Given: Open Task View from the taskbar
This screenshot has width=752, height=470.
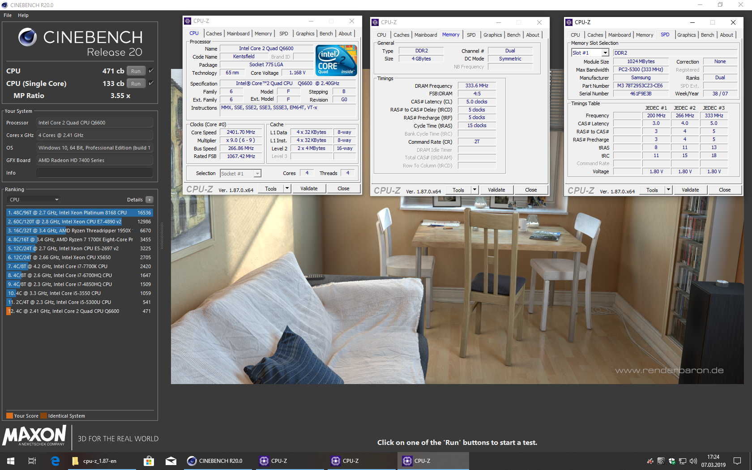Looking at the screenshot, I should pos(32,461).
